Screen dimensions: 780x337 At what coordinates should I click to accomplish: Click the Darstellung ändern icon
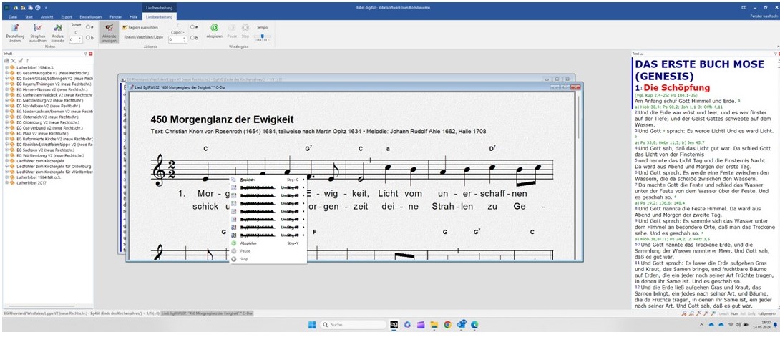pos(14,29)
